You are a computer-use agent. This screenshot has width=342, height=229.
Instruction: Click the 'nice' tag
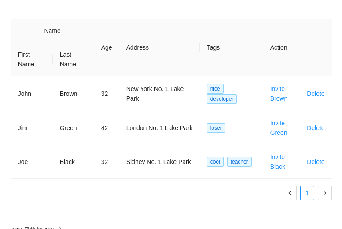click(215, 89)
